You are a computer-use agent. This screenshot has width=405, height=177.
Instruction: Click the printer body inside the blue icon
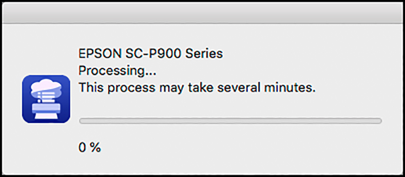coord(46,108)
